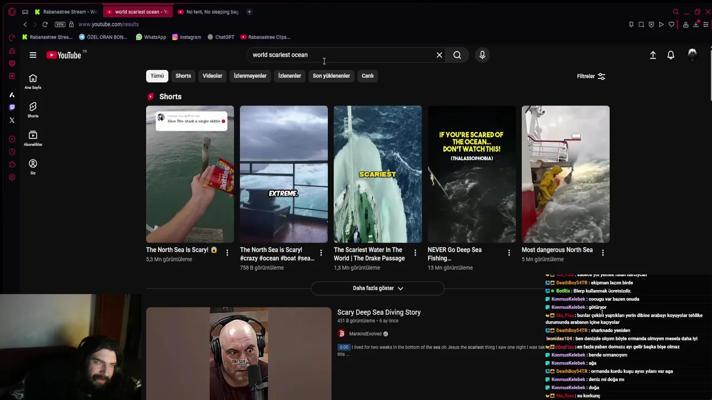712x400 pixels.
Task: Click the Opera GX logo menu button
Action: (12, 12)
